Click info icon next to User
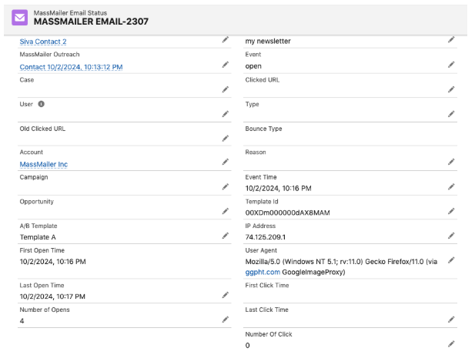The height and width of the screenshot is (355, 475). point(42,104)
